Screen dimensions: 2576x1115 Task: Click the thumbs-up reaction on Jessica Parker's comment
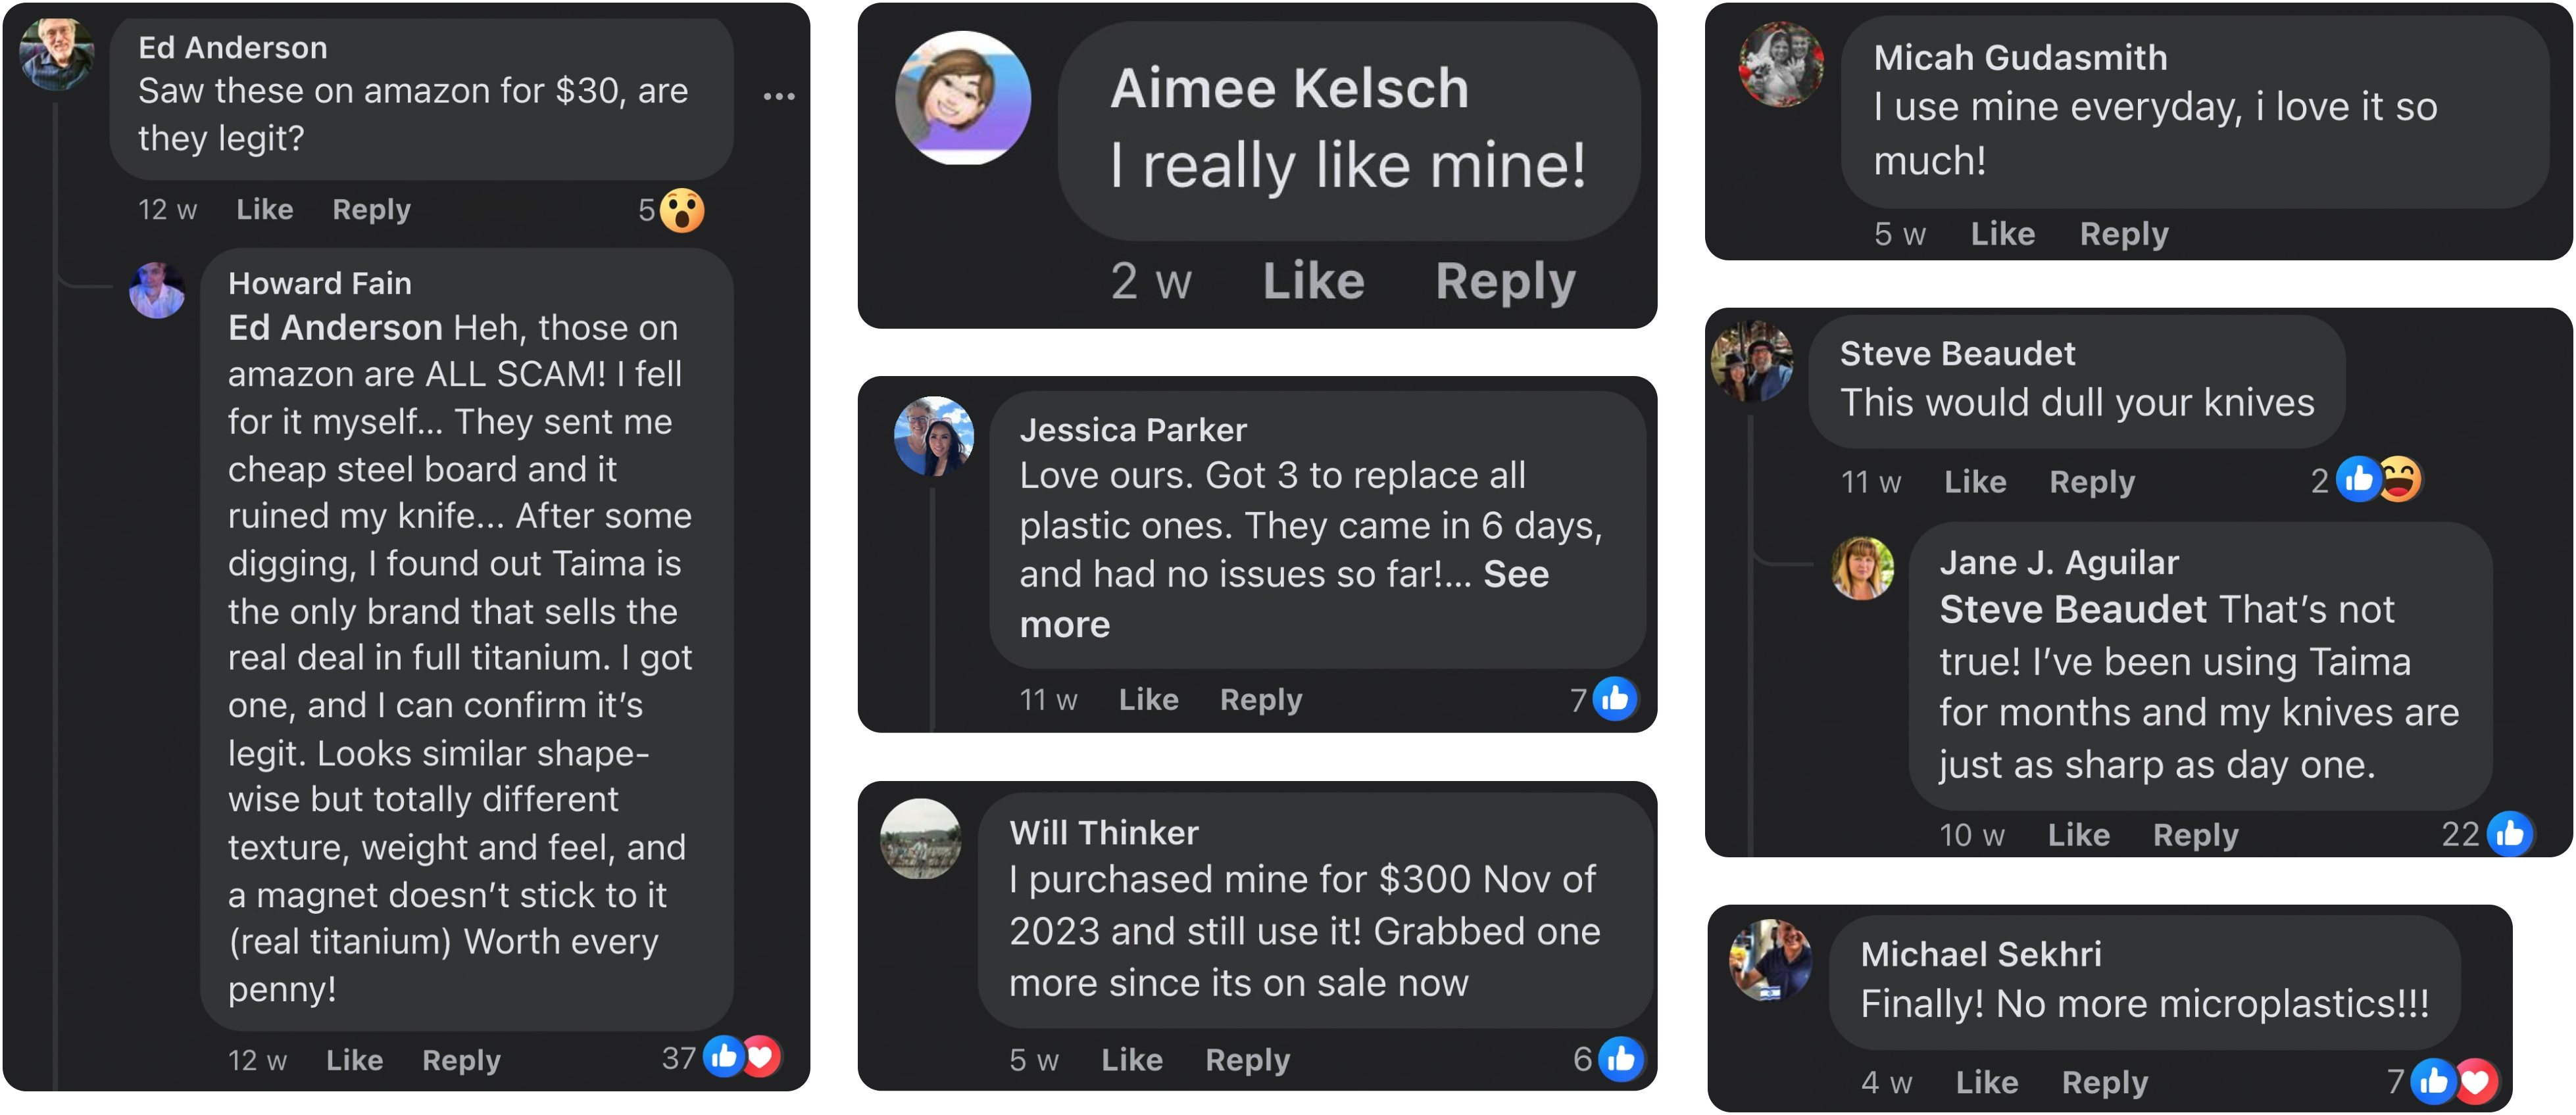(1614, 700)
